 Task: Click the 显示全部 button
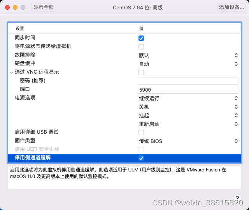click(x=43, y=7)
